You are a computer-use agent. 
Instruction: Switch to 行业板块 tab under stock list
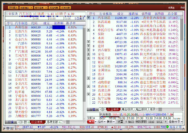[x=37, y=122]
